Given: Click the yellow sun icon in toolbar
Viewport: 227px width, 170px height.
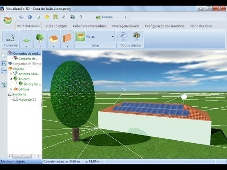Looking at the screenshot, I should point(47,17).
